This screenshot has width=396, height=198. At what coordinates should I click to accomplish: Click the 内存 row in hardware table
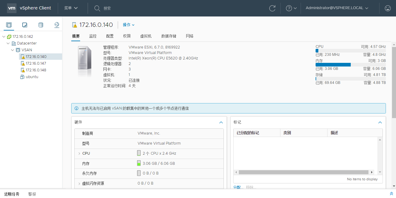coord(149,164)
